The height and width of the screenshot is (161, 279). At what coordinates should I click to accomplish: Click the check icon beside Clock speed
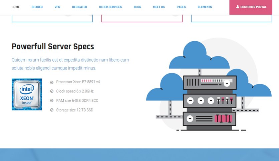52,91
